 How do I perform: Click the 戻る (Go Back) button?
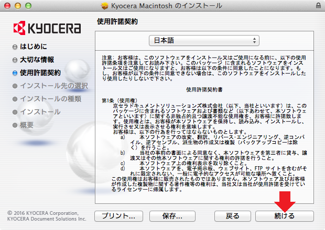233,216
